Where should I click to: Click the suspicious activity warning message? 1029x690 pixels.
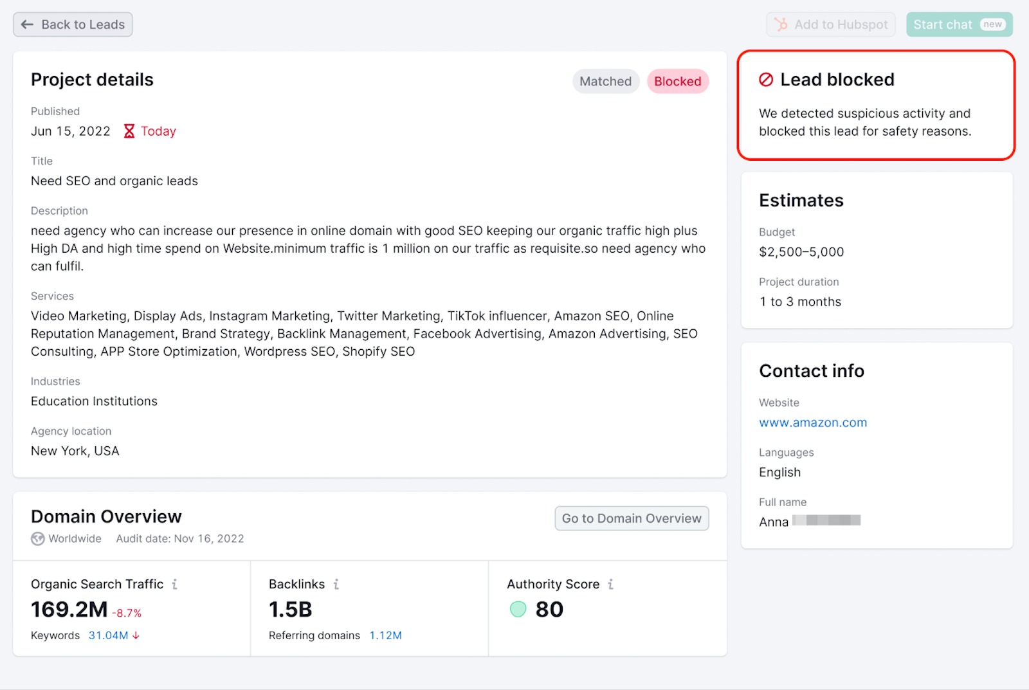865,122
